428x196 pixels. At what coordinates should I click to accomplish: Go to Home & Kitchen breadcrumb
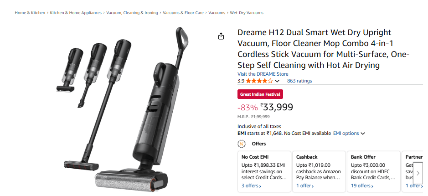[x=30, y=13]
